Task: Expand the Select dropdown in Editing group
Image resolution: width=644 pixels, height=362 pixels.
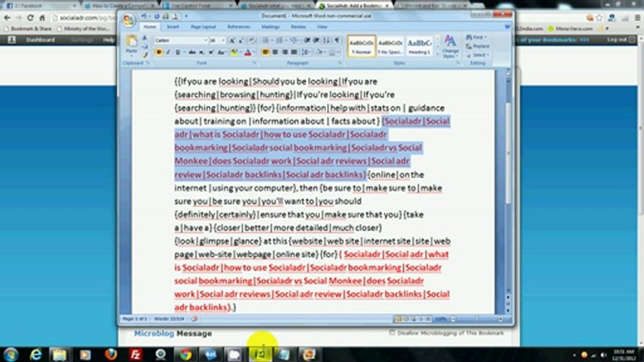Action: point(488,55)
